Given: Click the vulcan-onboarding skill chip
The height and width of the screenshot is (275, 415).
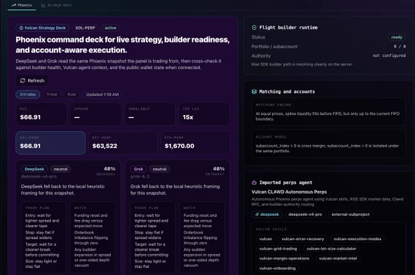Looking at the screenshot, I should (277, 268).
